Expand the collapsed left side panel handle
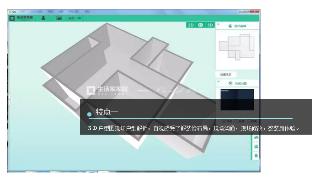Image resolution: width=320 pixels, height=182 pixels. (9, 97)
